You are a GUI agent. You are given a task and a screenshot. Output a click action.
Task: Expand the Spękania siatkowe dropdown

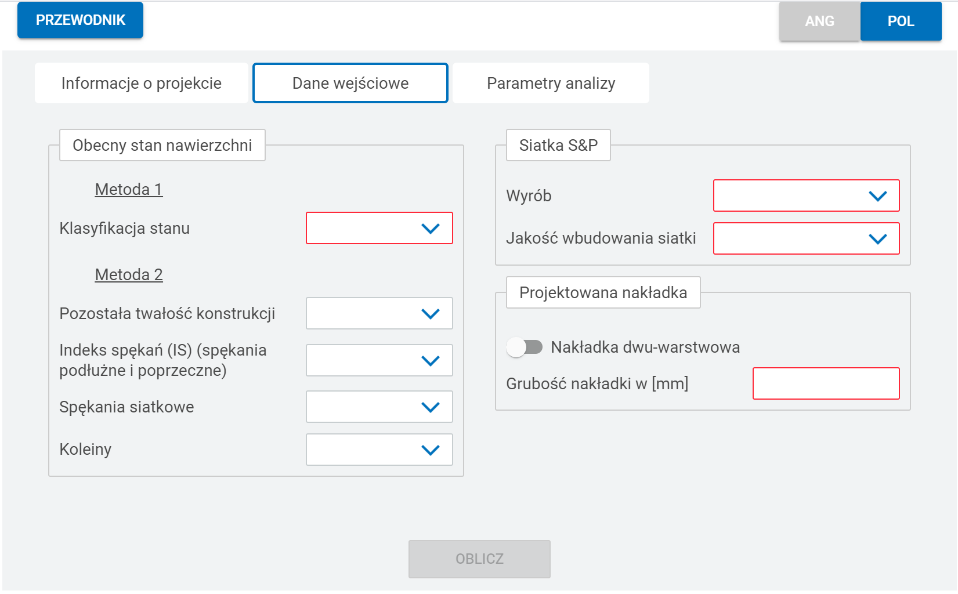[x=379, y=407]
